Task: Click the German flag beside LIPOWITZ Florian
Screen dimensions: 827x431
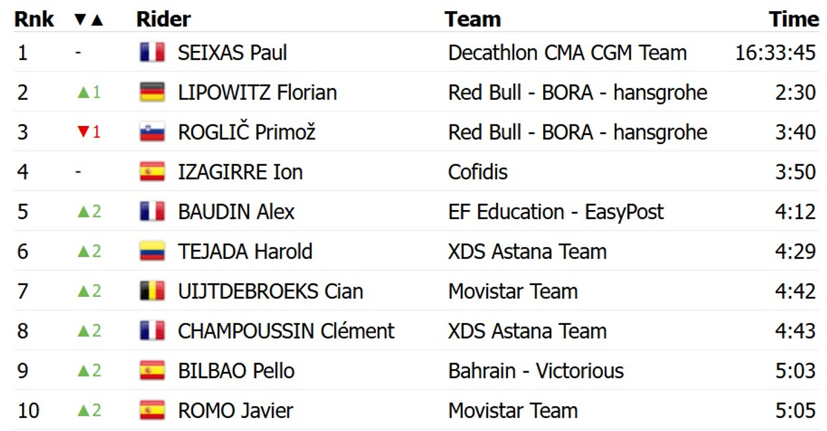Action: click(152, 92)
